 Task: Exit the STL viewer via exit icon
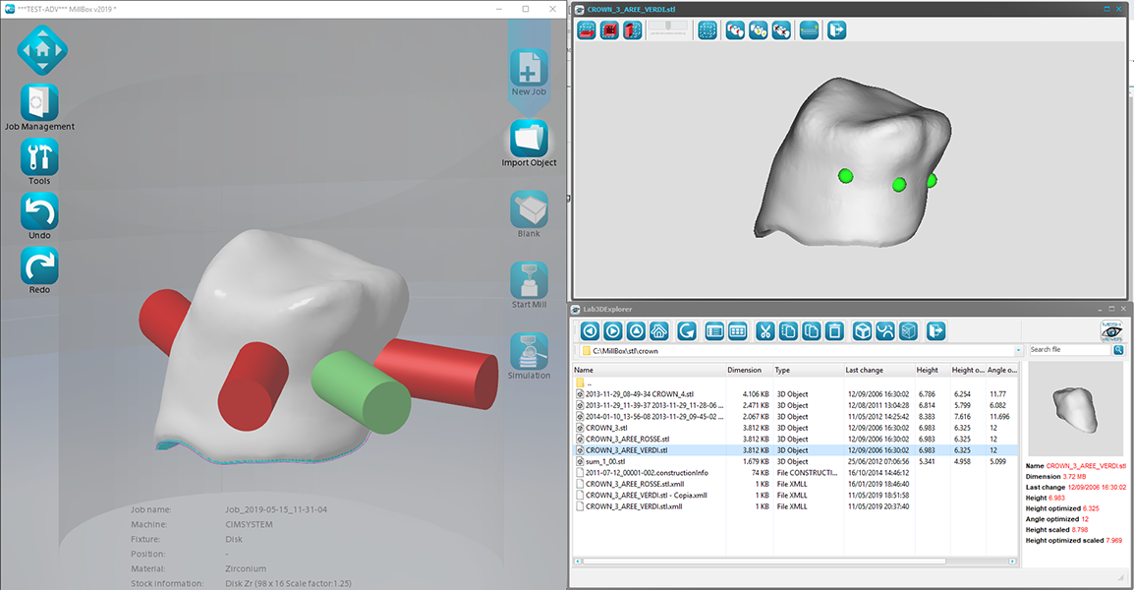[x=837, y=30]
